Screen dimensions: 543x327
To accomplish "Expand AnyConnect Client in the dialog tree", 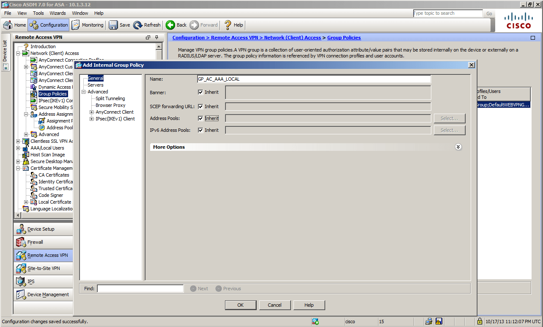I will (x=92, y=112).
